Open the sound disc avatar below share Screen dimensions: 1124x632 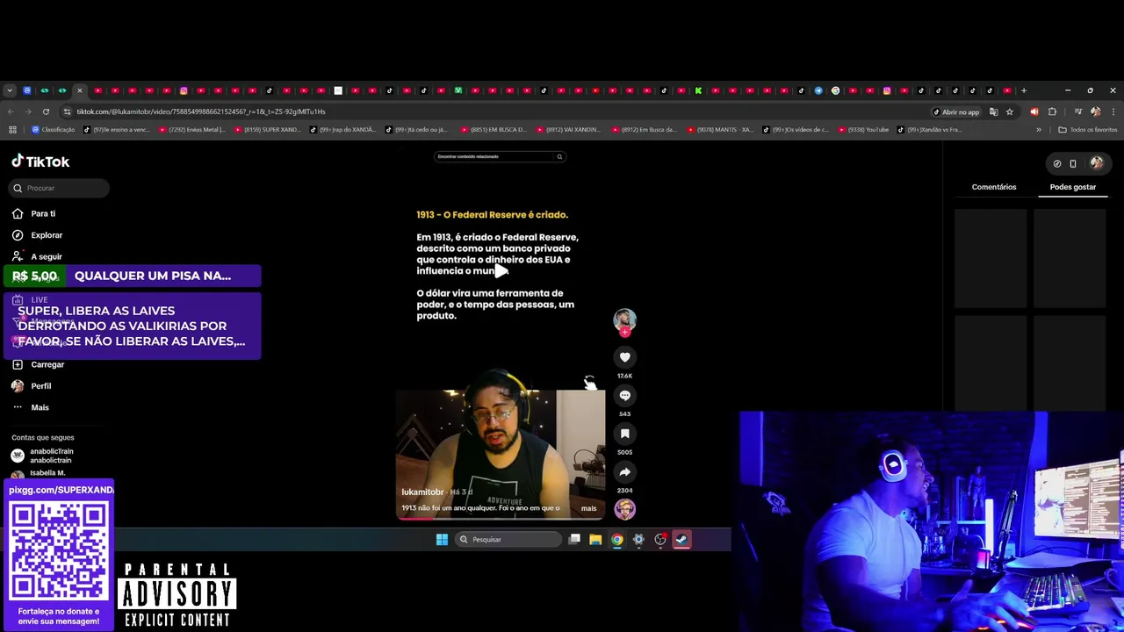(624, 510)
